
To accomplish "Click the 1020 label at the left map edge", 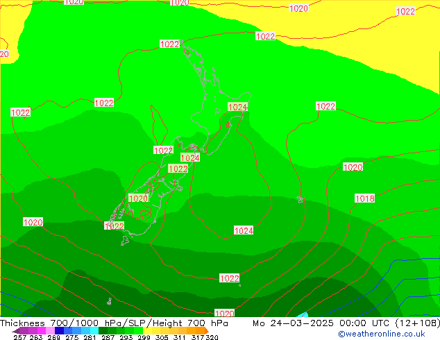I will tap(33, 222).
